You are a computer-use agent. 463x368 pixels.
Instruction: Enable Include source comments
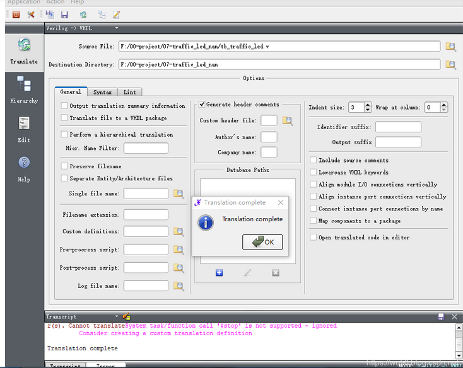click(x=313, y=160)
